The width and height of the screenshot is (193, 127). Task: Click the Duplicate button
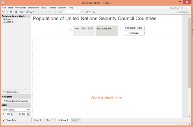point(134,33)
